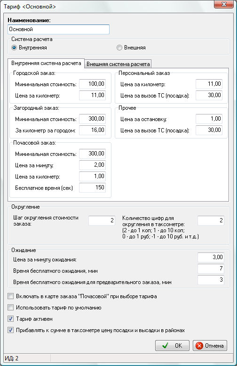The width and height of the screenshot is (237, 366).
Task: Click the Цена за минуту field in Почасовой заказ
Action: tap(92, 165)
